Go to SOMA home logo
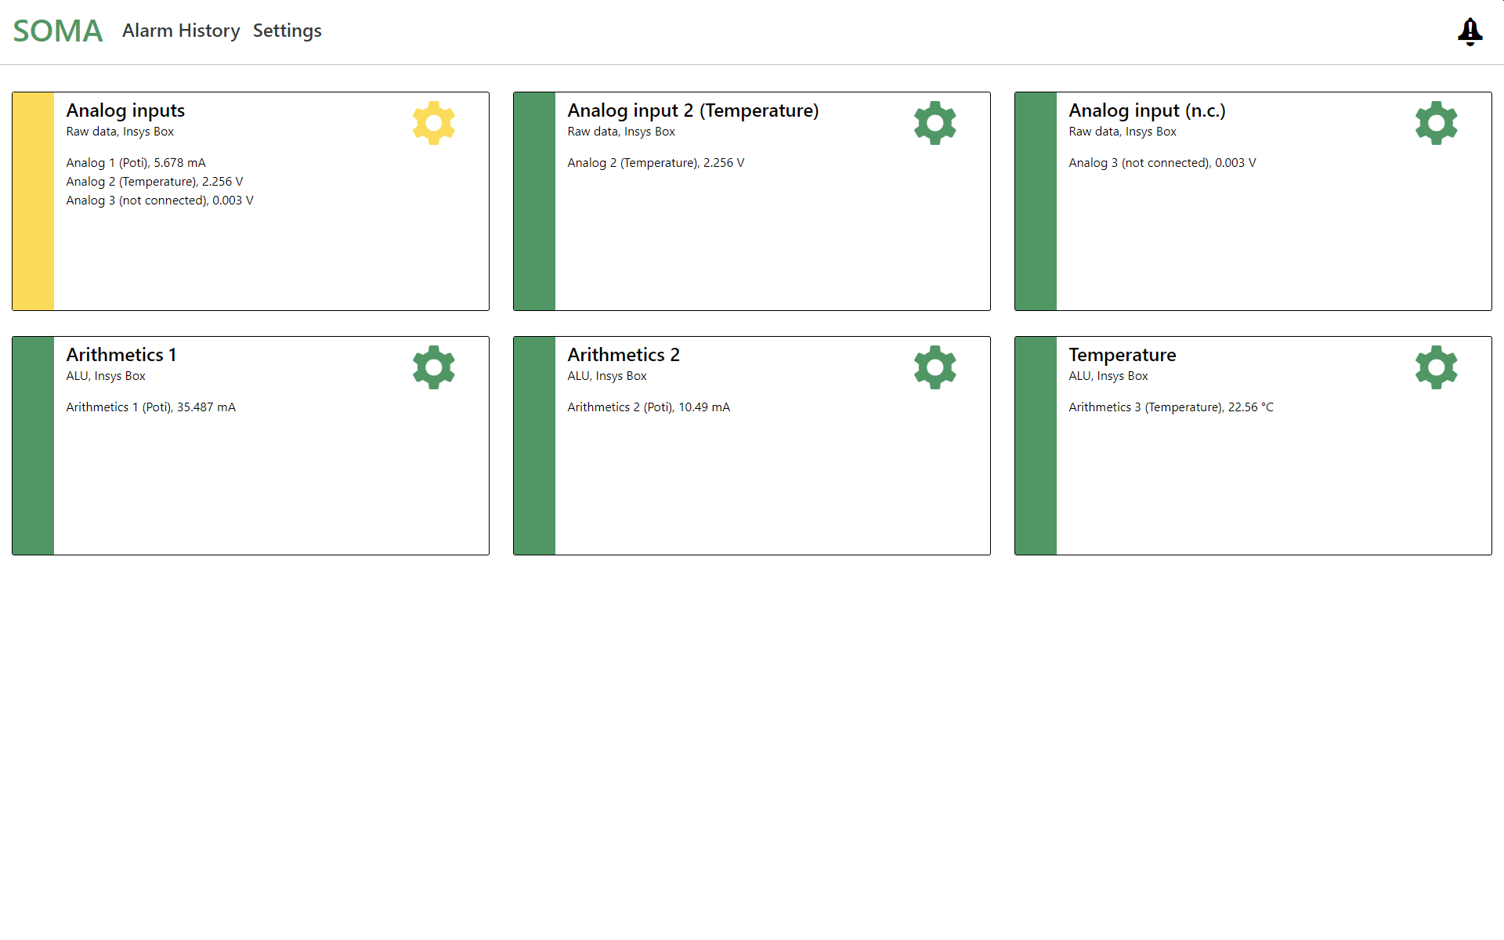The width and height of the screenshot is (1504, 940). (58, 31)
